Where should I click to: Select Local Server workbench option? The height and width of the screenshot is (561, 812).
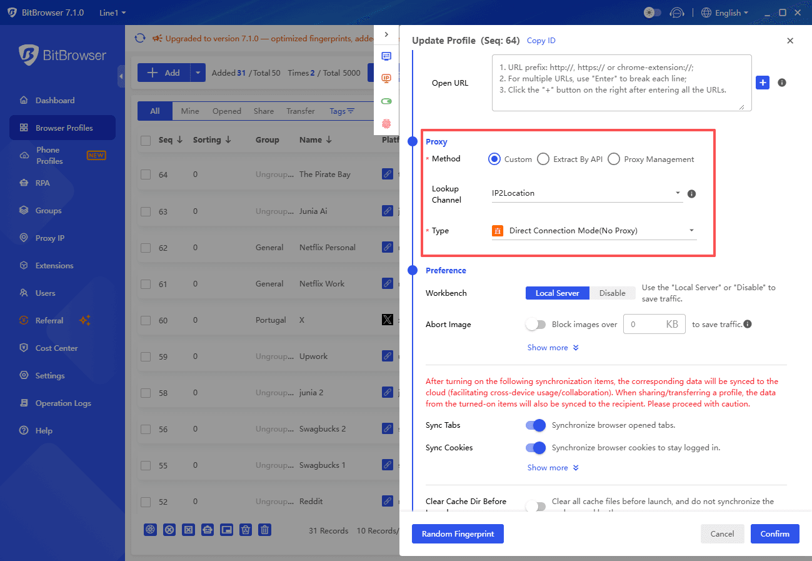[x=558, y=293]
